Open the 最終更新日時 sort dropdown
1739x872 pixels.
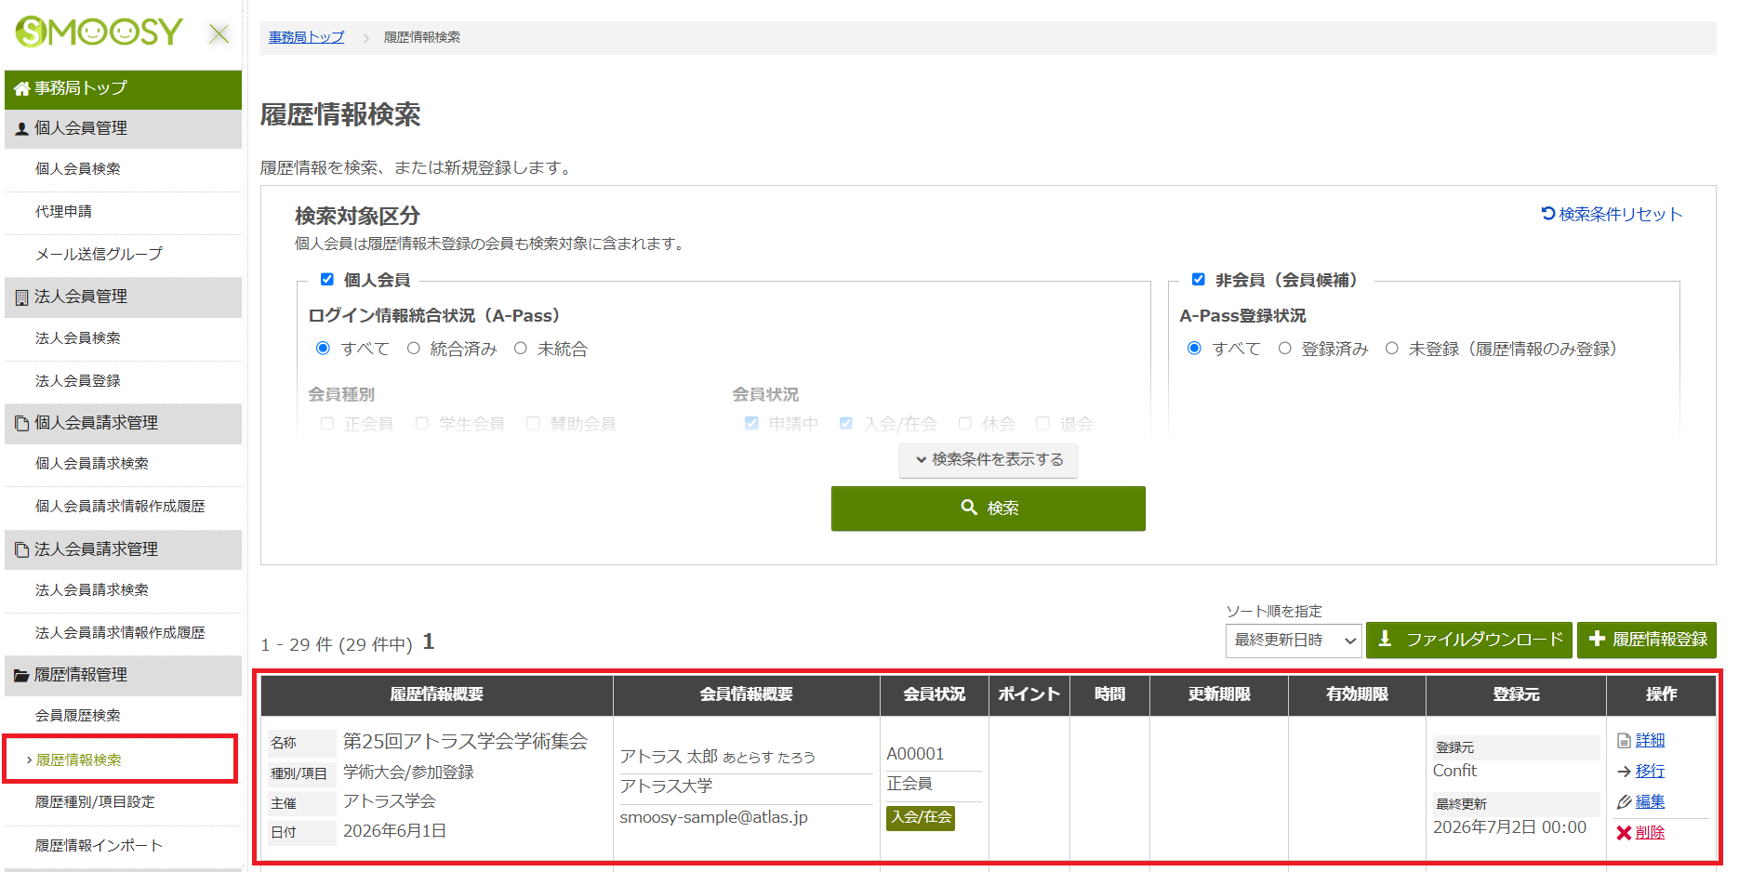pyautogui.click(x=1294, y=641)
